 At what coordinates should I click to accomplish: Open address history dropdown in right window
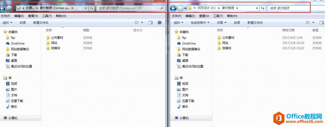pyautogui.click(x=257, y=8)
